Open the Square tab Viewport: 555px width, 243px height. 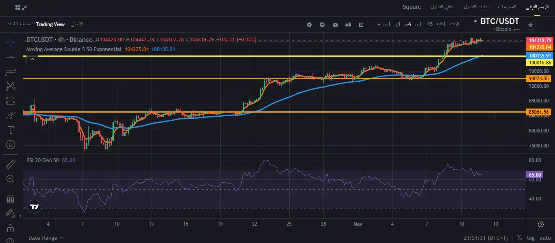coord(412,7)
